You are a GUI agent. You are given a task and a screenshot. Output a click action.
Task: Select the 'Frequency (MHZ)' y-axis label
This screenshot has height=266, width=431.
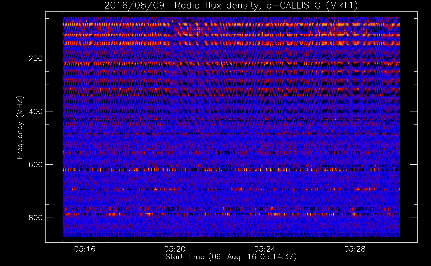tap(20, 128)
